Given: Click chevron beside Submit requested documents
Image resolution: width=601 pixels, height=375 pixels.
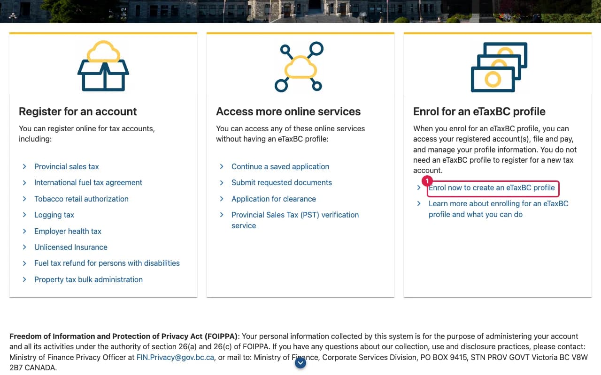Looking at the screenshot, I should point(222,183).
